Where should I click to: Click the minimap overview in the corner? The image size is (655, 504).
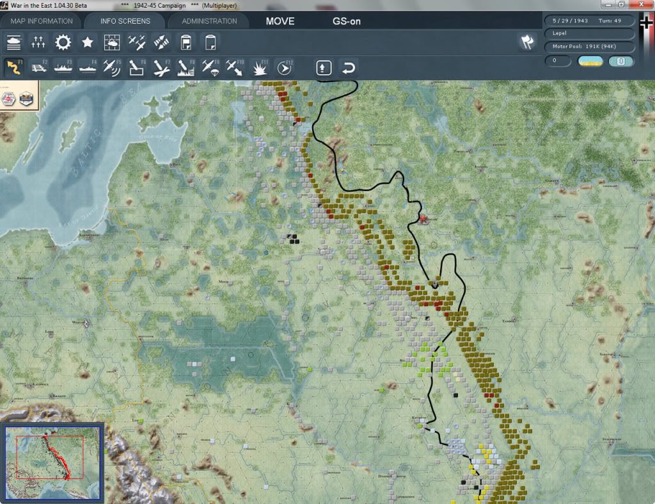tap(52, 462)
